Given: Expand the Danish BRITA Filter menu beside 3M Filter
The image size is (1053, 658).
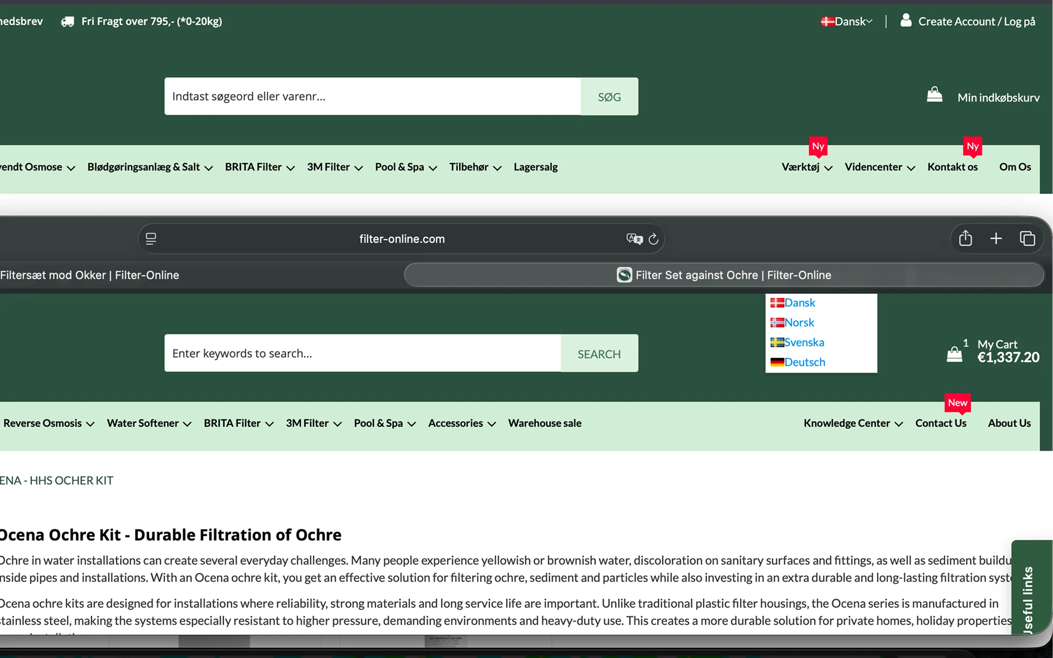Looking at the screenshot, I should tap(259, 167).
